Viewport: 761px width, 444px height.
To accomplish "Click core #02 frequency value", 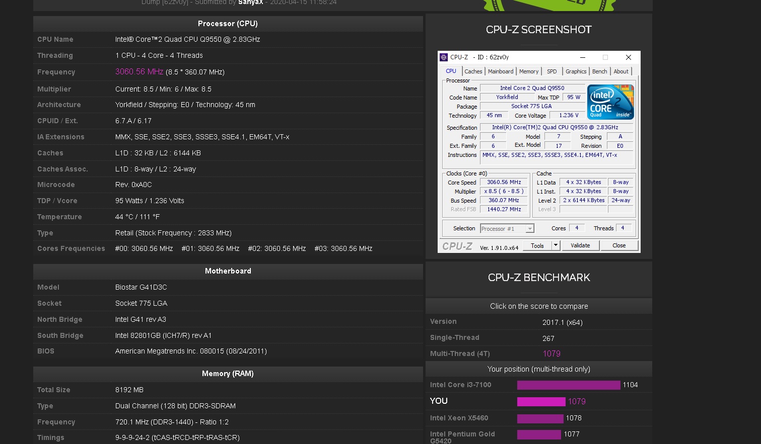I will 277,249.
